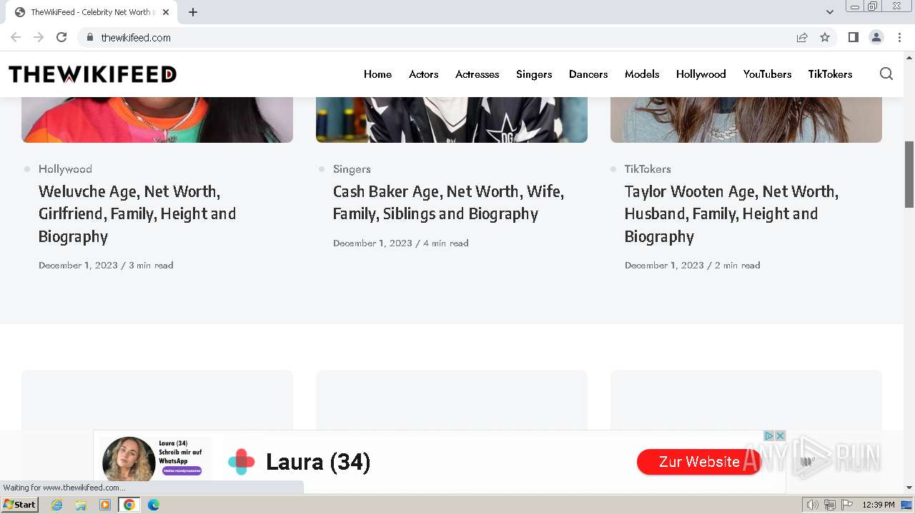Click the page vertical scrollbar thumb
915x514 pixels.
coord(909,174)
